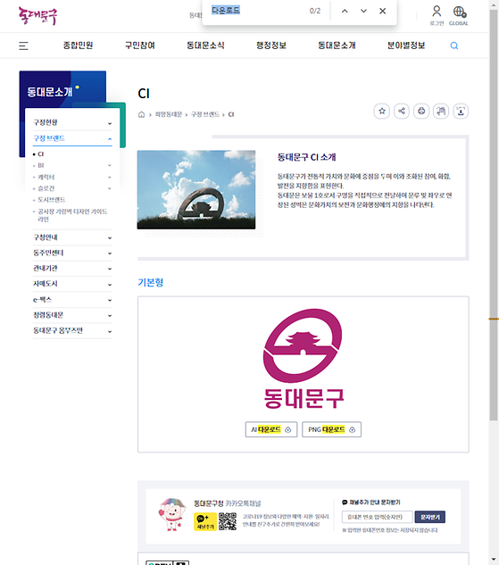The width and height of the screenshot is (499, 565).
Task: Expand 캐릭터 submenu chevron
Action: tap(110, 178)
